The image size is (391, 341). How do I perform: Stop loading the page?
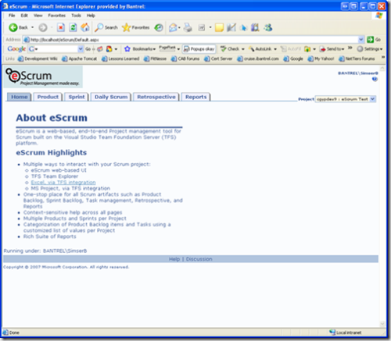coord(61,27)
